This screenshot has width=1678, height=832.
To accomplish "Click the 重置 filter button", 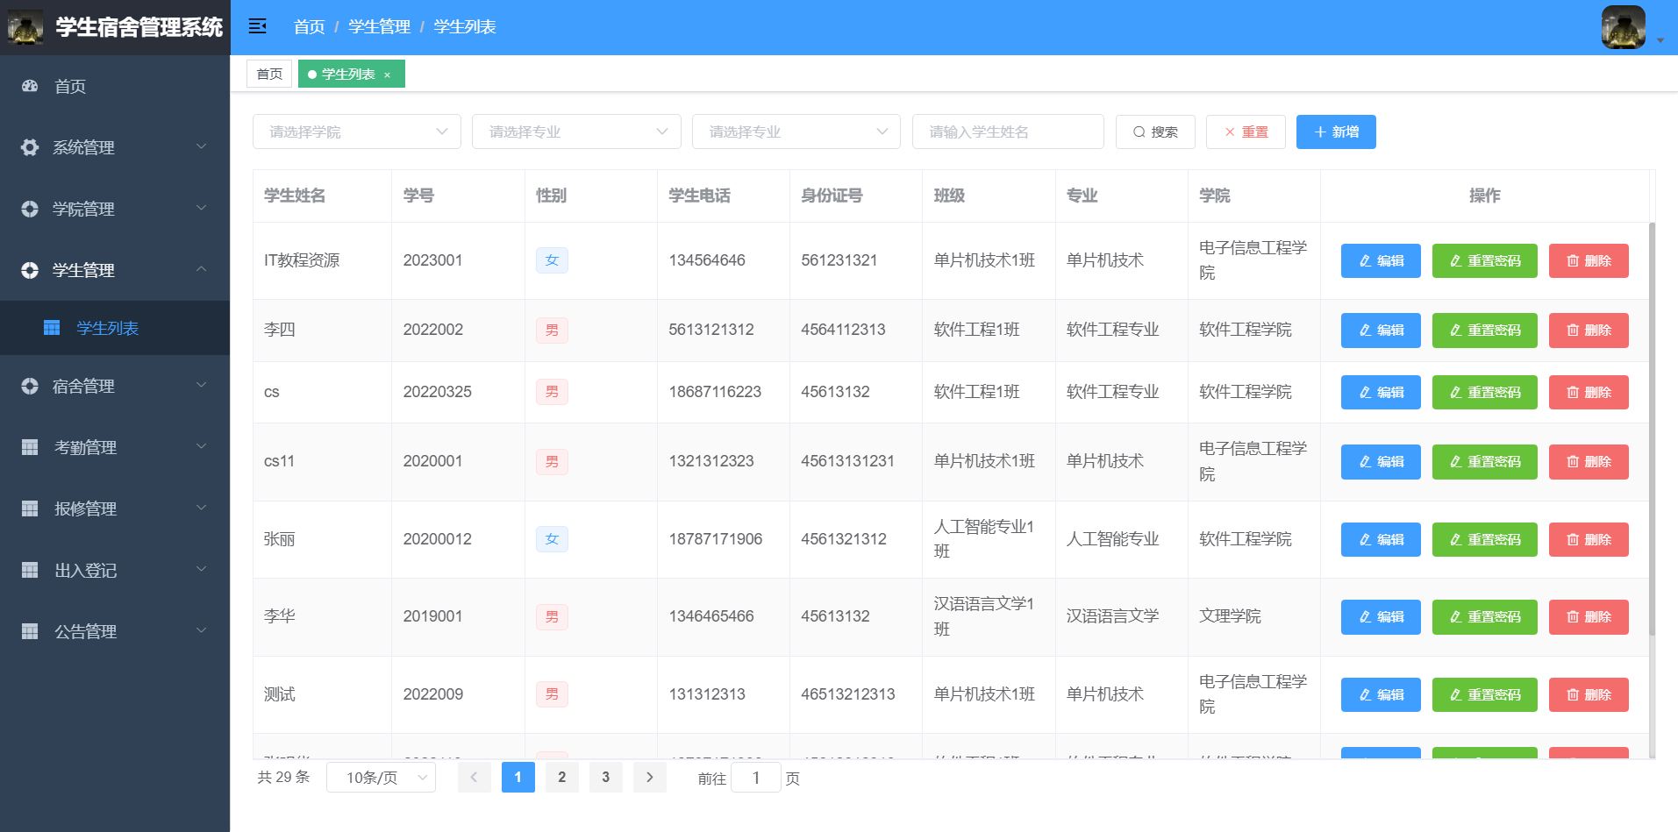I will point(1246,132).
